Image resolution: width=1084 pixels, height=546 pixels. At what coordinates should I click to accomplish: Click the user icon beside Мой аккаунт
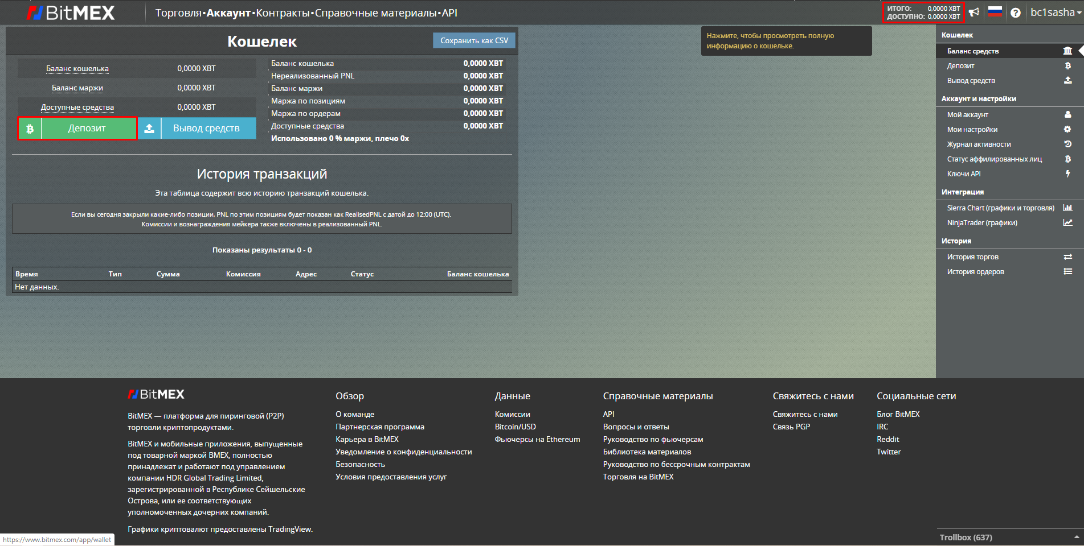click(x=1067, y=115)
